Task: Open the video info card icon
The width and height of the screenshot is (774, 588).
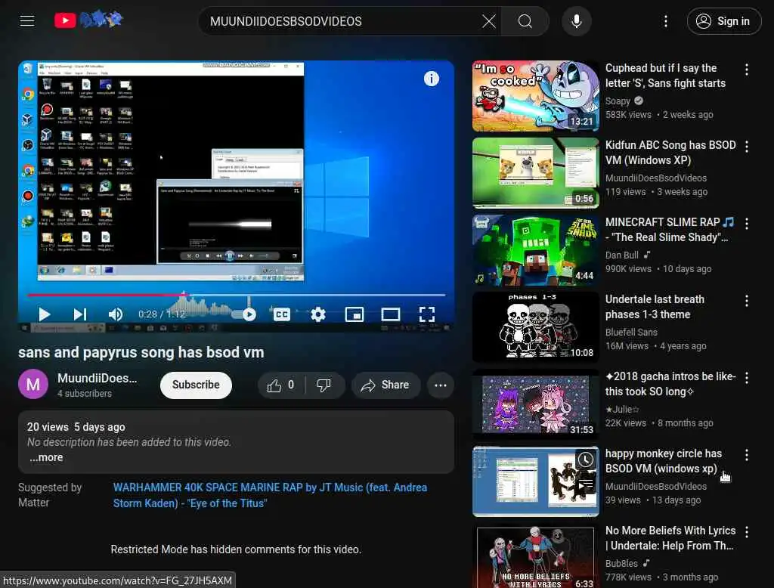Action: click(x=432, y=79)
